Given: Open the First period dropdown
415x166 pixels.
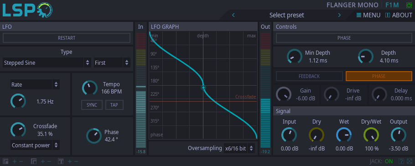Looking at the screenshot, I should pos(112,63).
